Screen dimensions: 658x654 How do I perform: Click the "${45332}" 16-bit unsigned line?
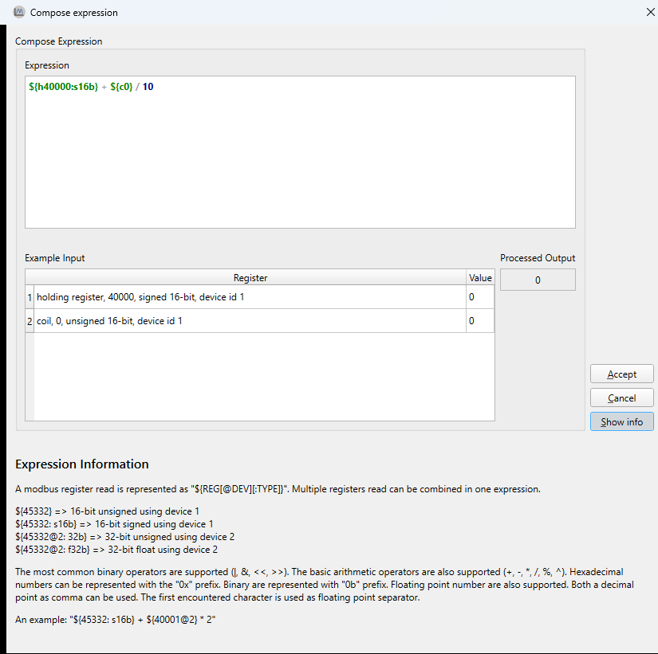[x=107, y=511]
